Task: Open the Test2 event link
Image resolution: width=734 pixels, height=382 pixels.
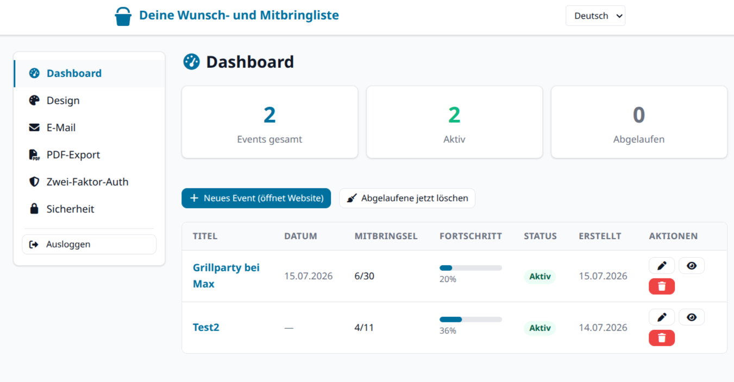Action: 206,327
